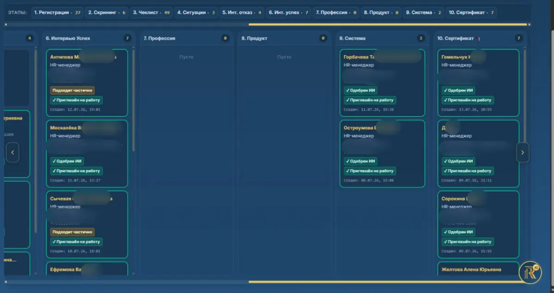Click 'Приглашён на работу' badge on Антипова card
The image size is (554, 293).
click(76, 100)
